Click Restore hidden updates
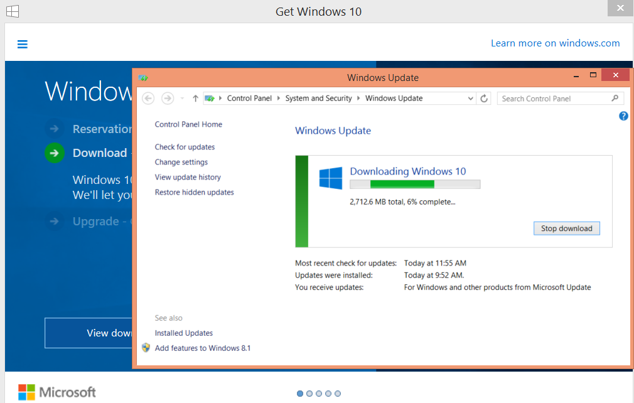The height and width of the screenshot is (403, 634). coord(195,192)
